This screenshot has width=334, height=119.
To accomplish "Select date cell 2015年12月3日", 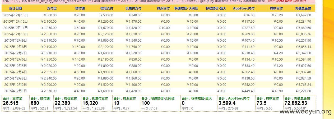I will tap(16, 78).
